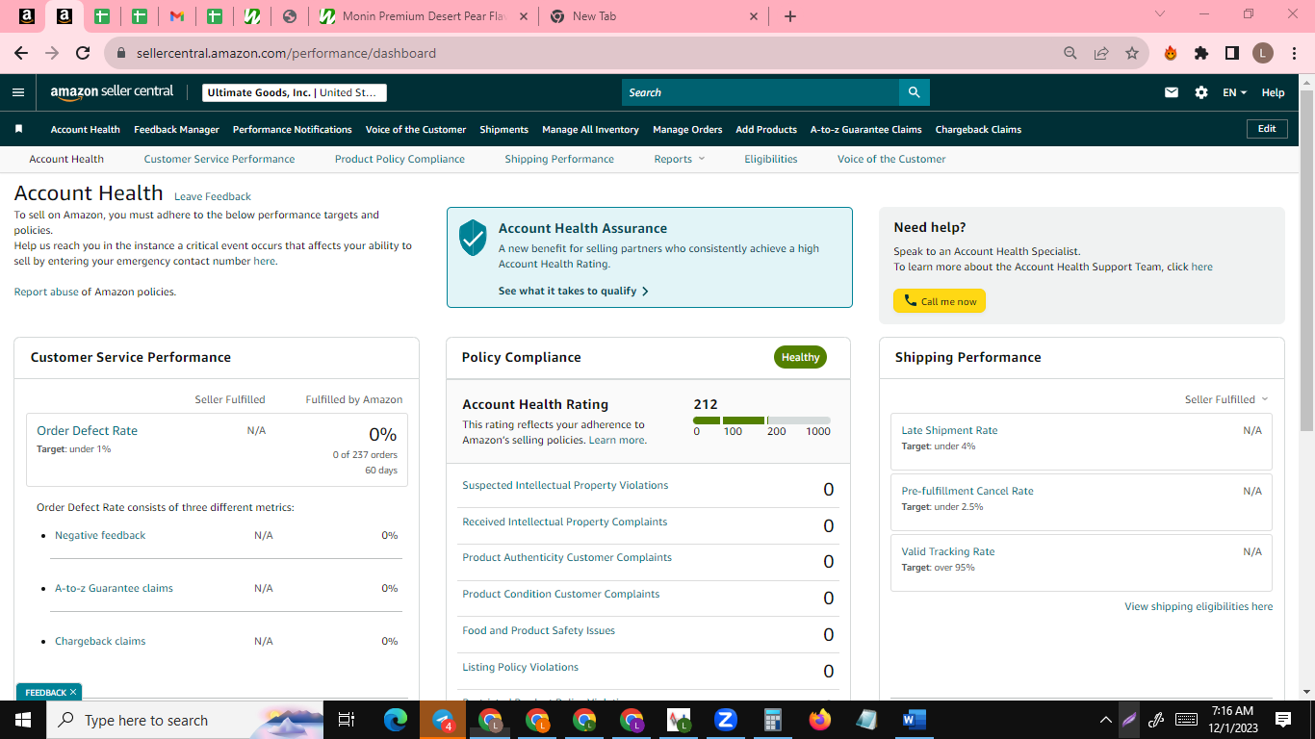1315x739 pixels.
Task: Go to Manage Orders
Action: [687, 129]
